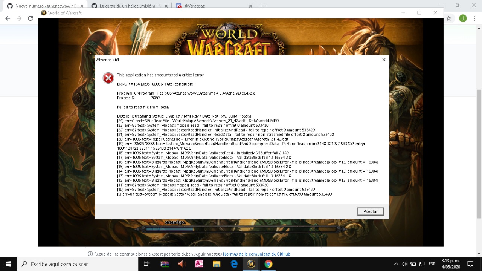
Task: Open the Chrome three-dot menu
Action: click(x=474, y=18)
